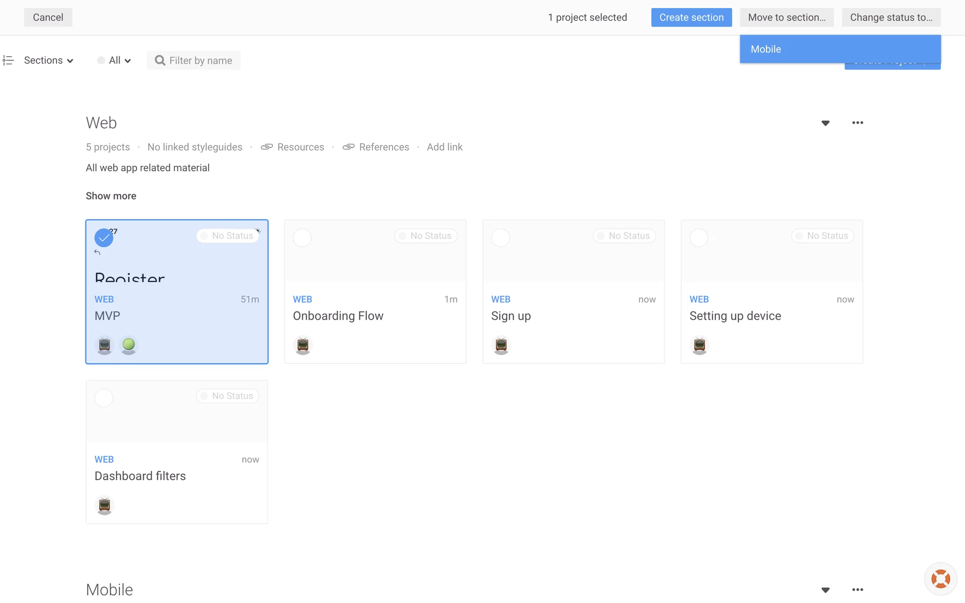Open the Change status to menu
This screenshot has width=965, height=603.
pos(891,18)
